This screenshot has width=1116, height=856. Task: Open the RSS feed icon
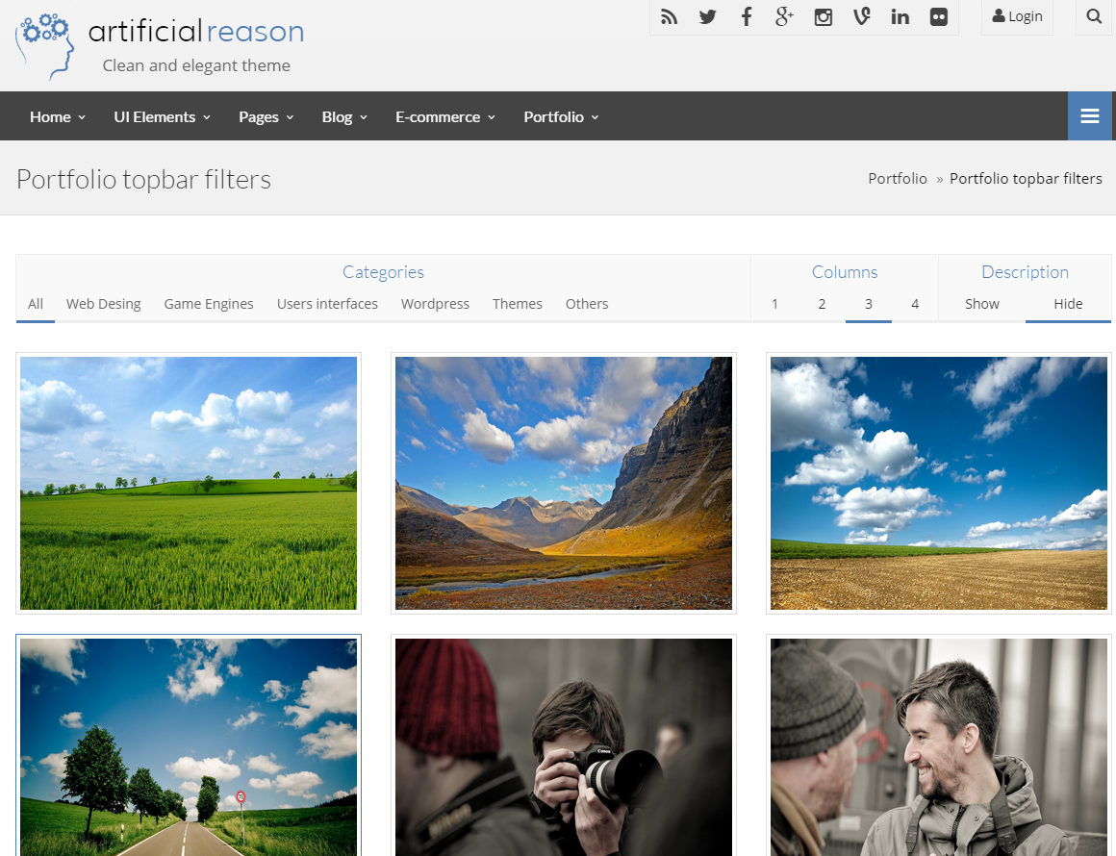pos(670,16)
